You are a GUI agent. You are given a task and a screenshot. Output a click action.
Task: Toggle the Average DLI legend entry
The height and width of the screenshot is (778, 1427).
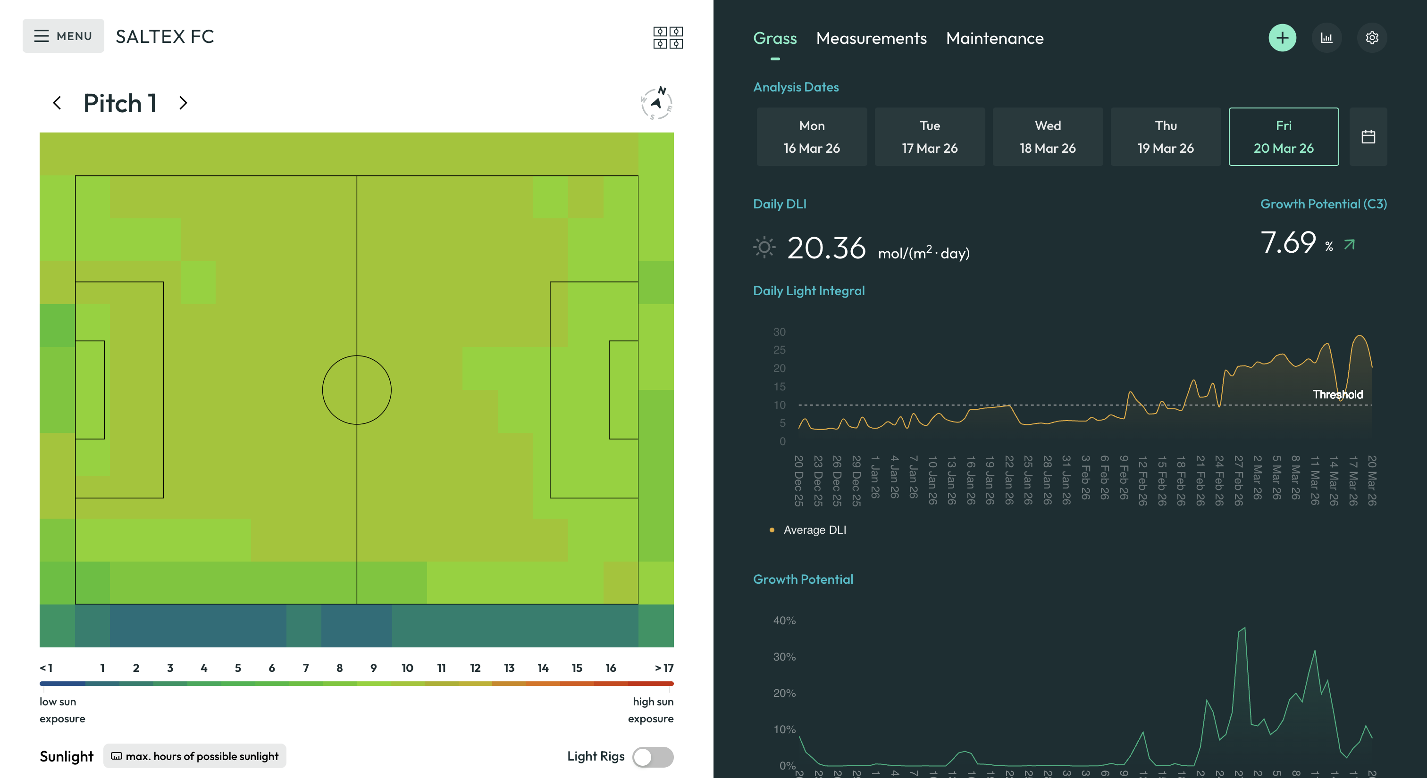(813, 530)
